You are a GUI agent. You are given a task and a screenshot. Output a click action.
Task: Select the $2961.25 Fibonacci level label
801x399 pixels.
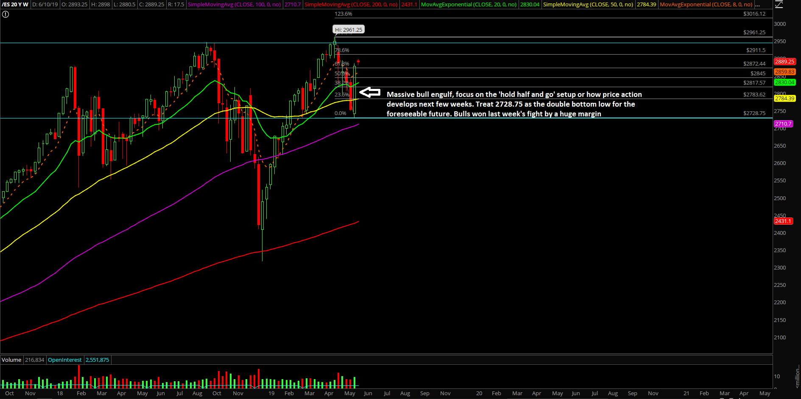pyautogui.click(x=754, y=33)
